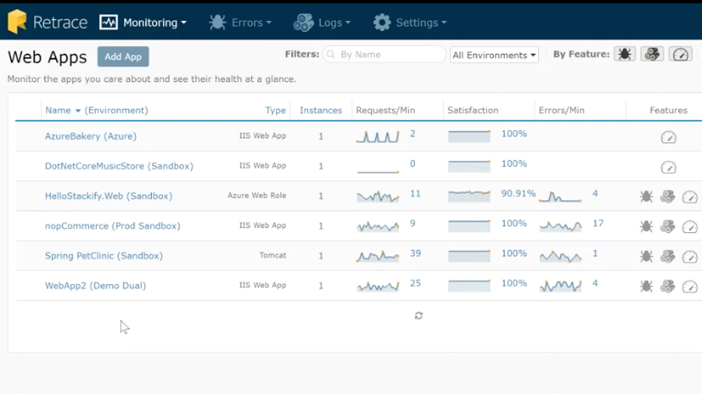Click AzureBakery gauge feature icon
The width and height of the screenshot is (702, 394).
pos(668,137)
